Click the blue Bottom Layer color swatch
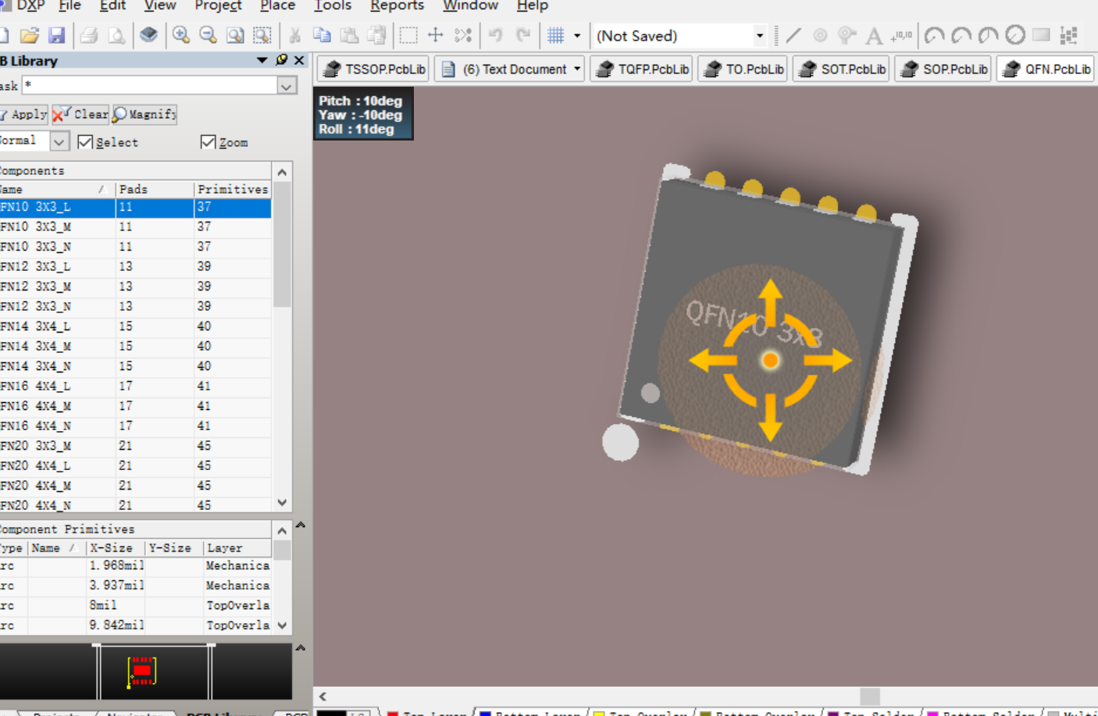 click(485, 713)
